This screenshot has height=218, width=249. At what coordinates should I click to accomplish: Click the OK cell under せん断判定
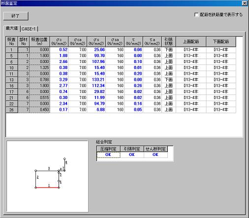[156, 155]
